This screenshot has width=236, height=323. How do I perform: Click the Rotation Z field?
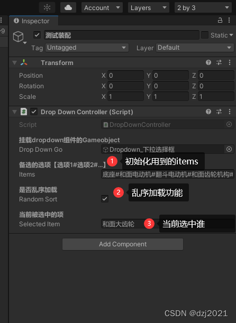point(216,86)
